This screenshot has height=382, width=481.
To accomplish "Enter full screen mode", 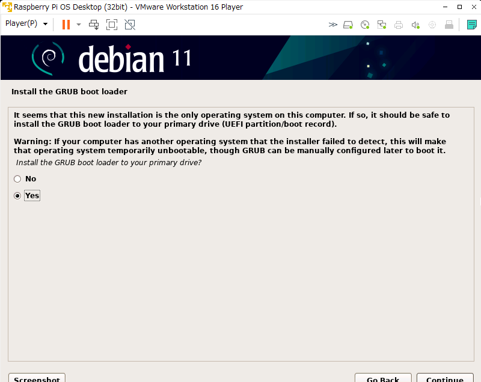I will 112,25.
